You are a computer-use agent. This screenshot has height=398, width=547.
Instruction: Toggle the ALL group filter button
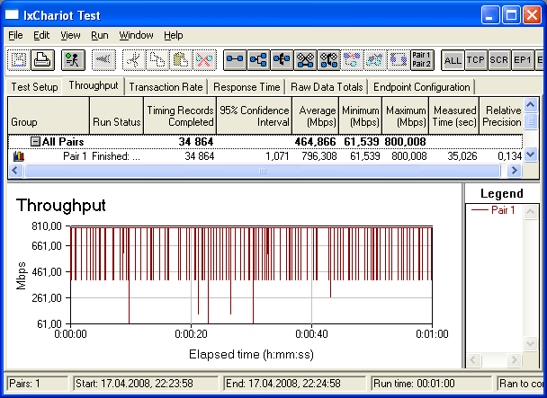(x=453, y=60)
